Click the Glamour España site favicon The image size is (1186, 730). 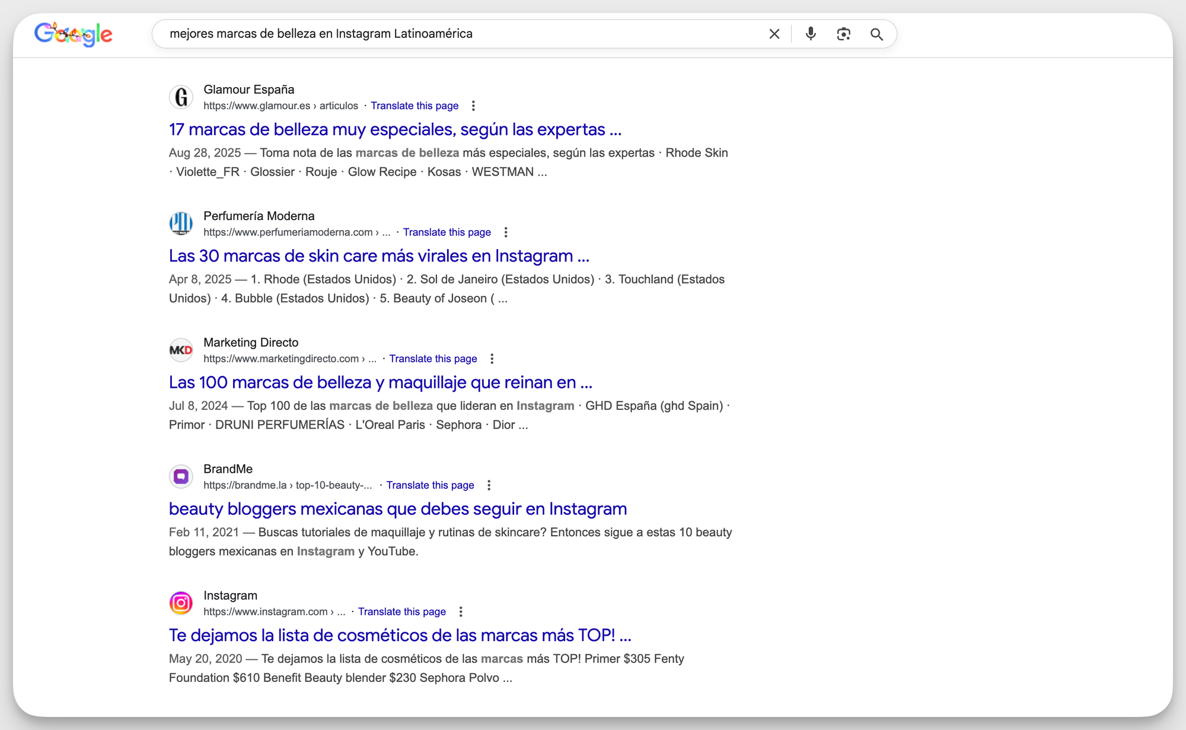pyautogui.click(x=181, y=97)
